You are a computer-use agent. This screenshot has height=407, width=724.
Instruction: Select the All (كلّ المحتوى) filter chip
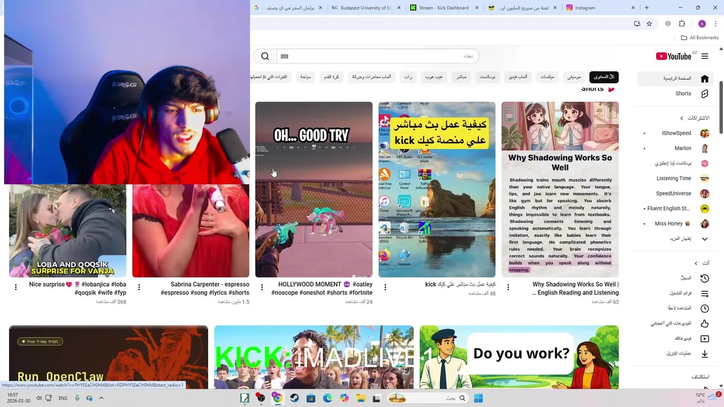604,77
